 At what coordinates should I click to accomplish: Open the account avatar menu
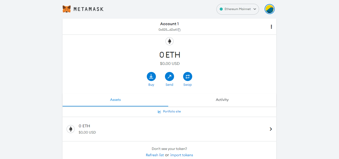coord(270,9)
